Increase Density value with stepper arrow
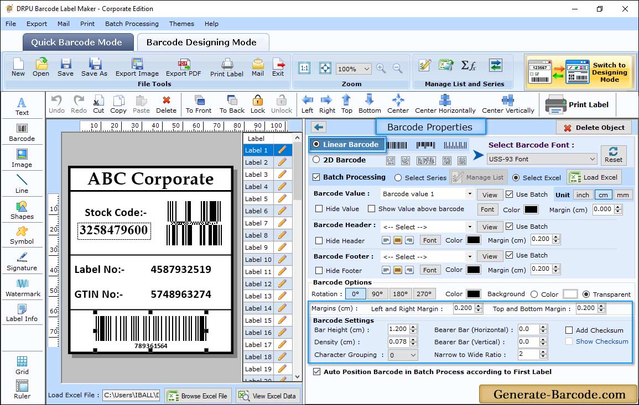 point(414,339)
